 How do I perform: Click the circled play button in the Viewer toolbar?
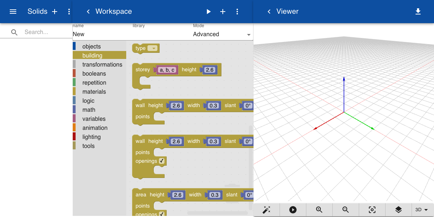pos(293,210)
